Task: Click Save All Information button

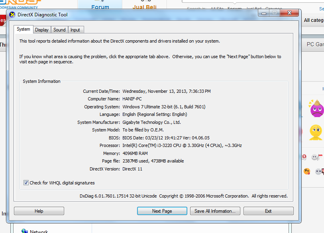Action: click(215, 211)
